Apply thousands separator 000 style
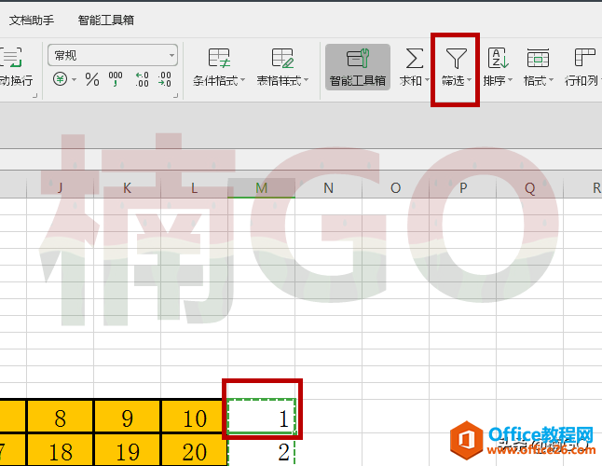 [x=116, y=79]
